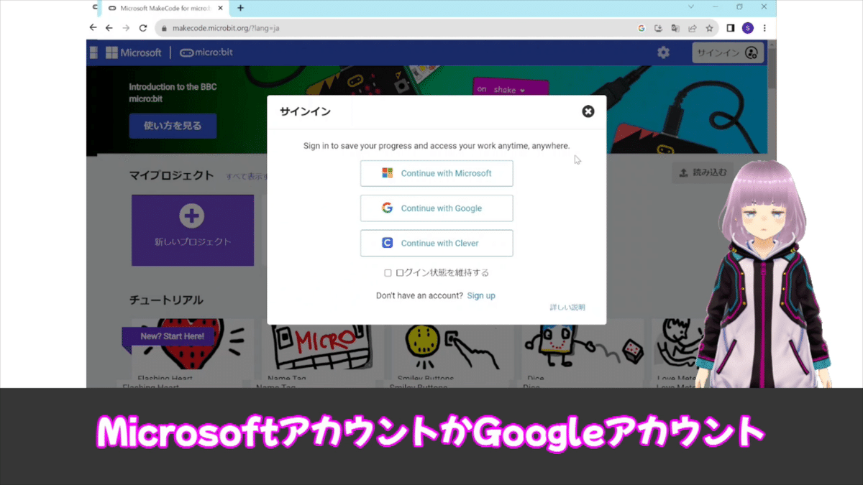Click the 使い方を見る button

tap(173, 126)
